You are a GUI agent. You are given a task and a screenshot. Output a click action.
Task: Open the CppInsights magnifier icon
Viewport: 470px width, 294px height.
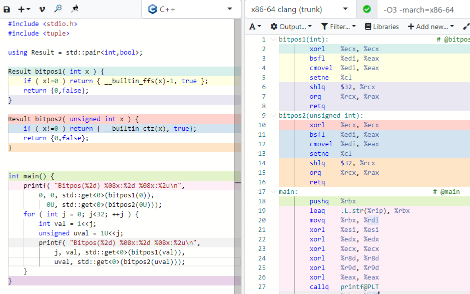tap(58, 9)
